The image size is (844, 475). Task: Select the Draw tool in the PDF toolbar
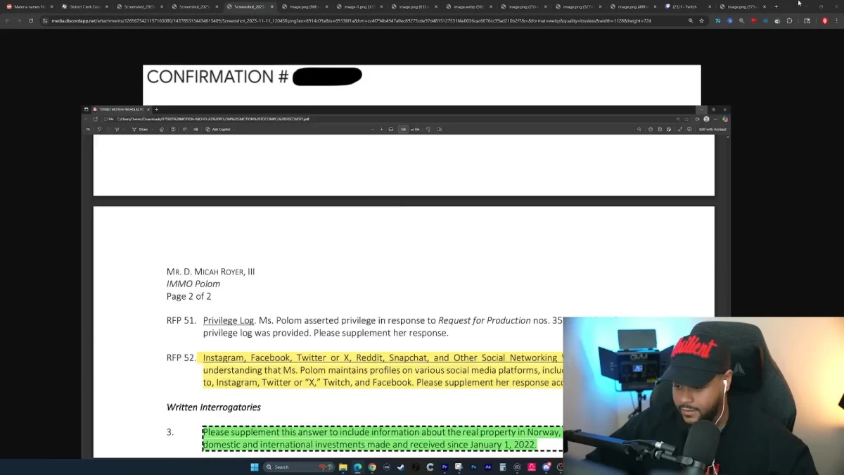coord(139,129)
